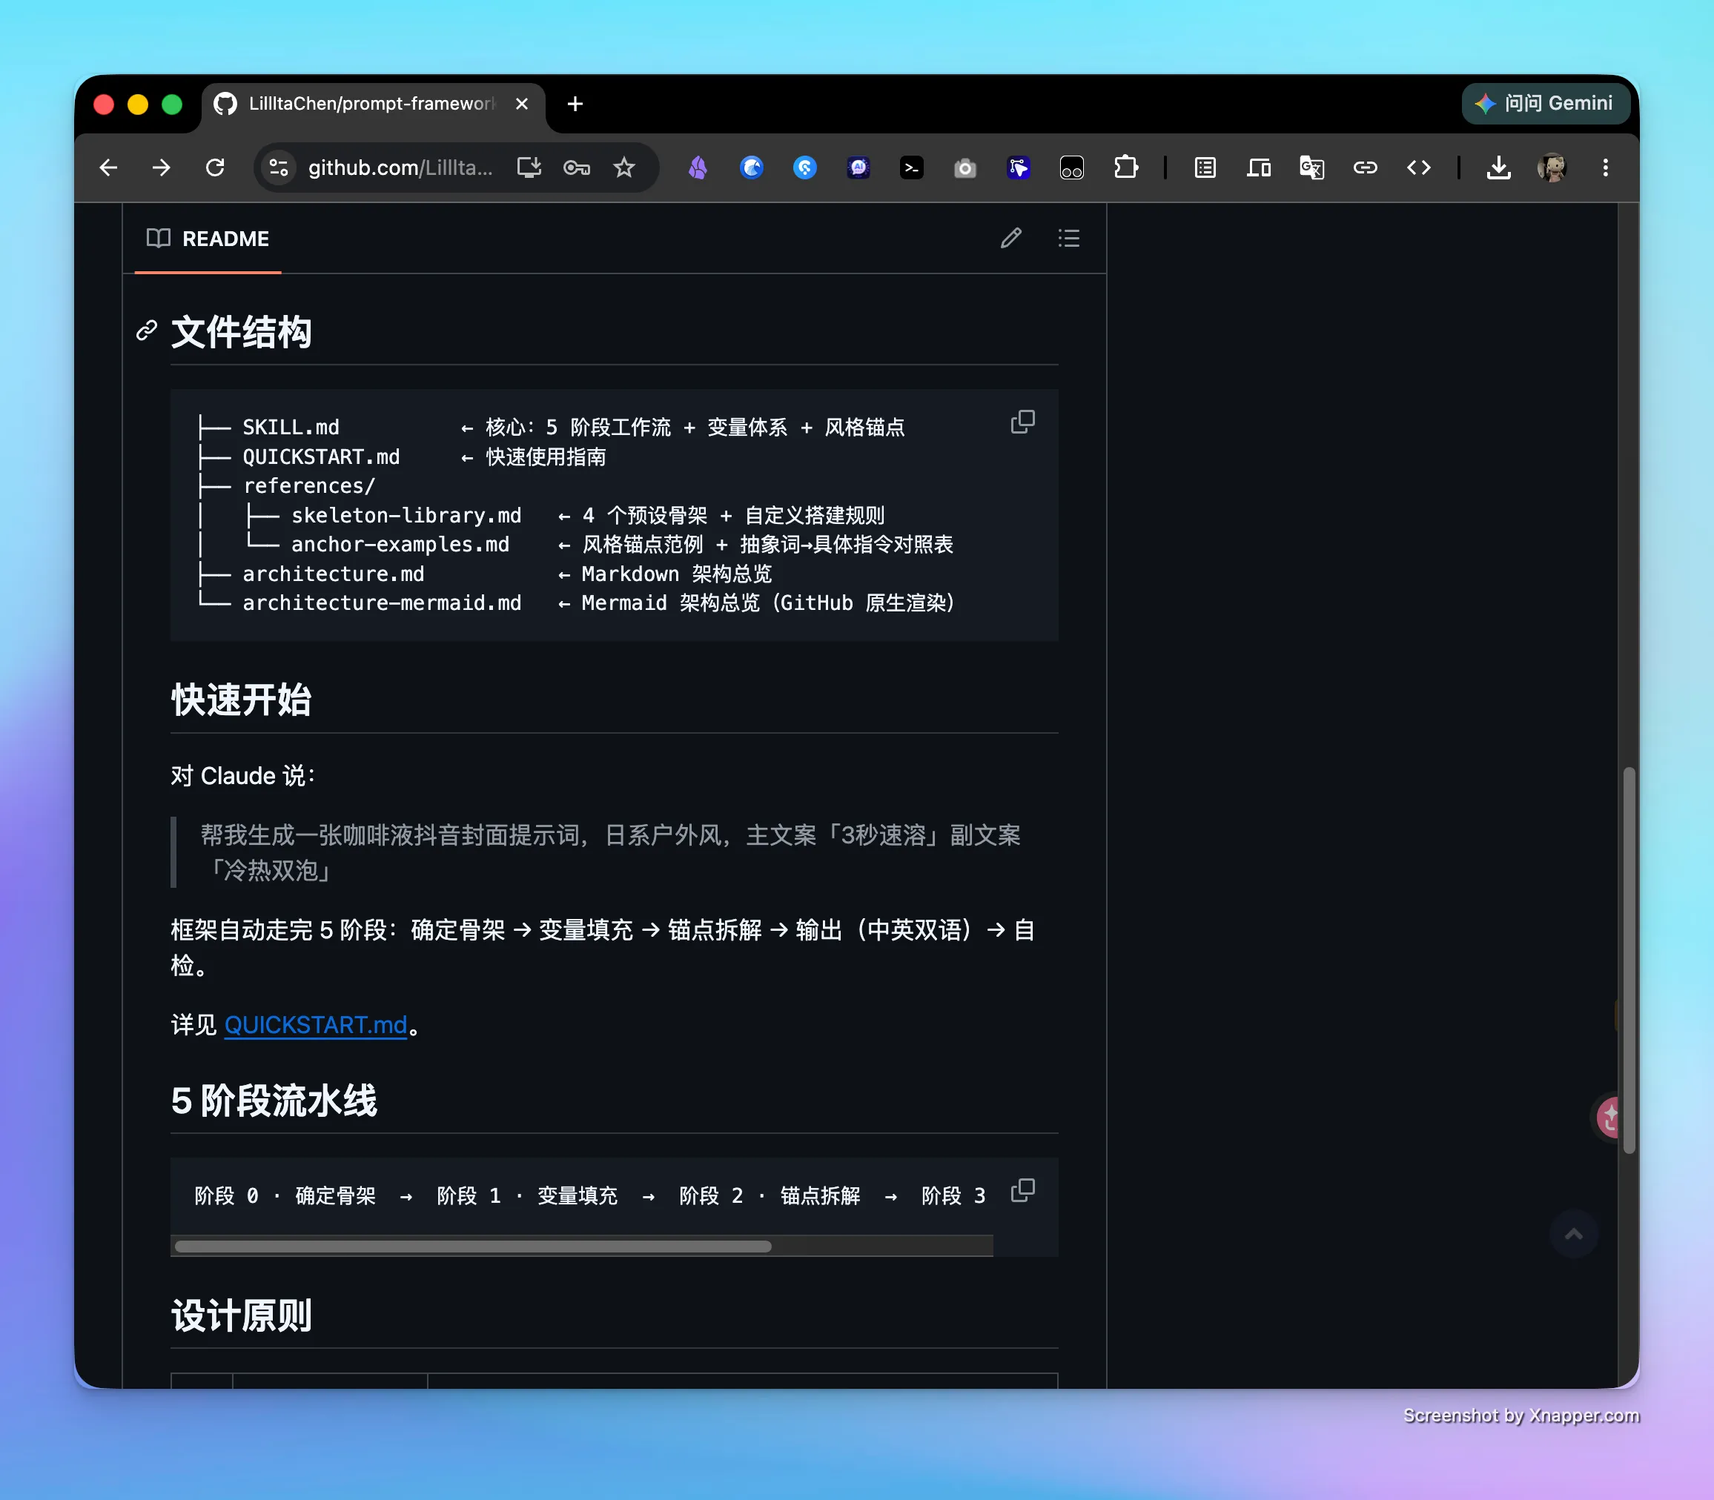The width and height of the screenshot is (1714, 1500).
Task: Click 阶段 1 · 变量填充 text
Action: tap(528, 1196)
